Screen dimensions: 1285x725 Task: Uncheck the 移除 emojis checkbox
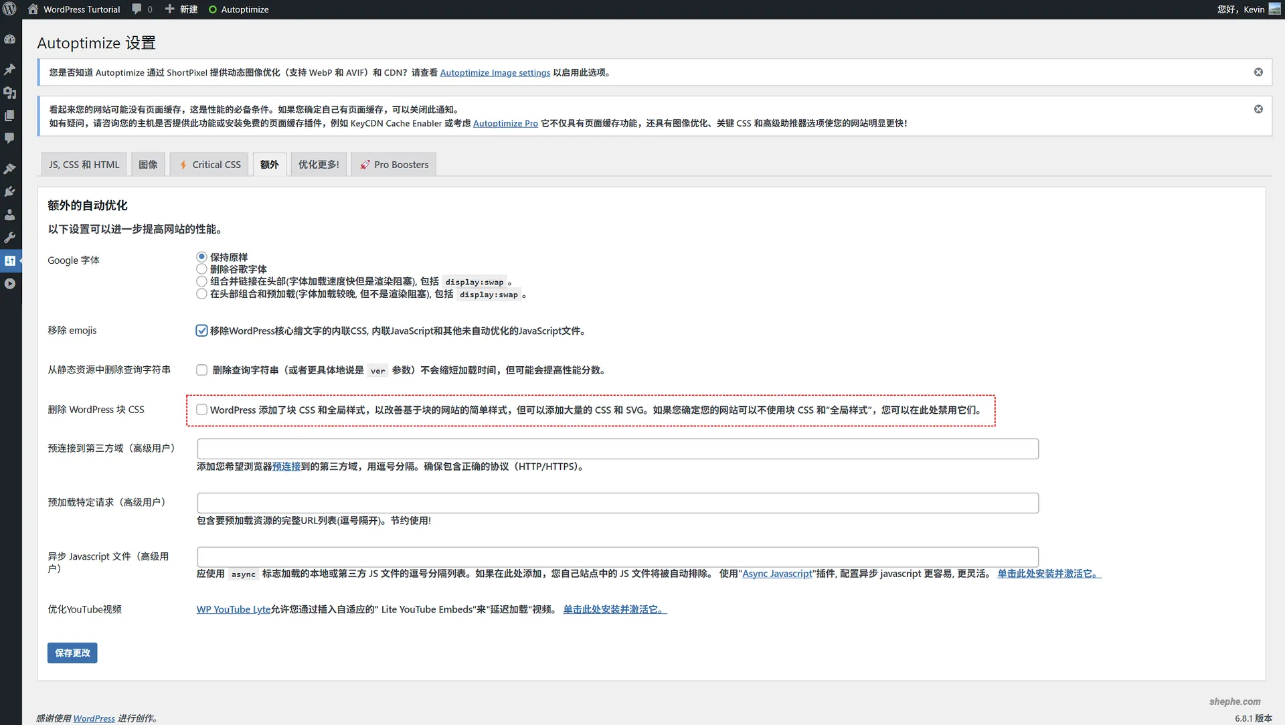(x=201, y=330)
